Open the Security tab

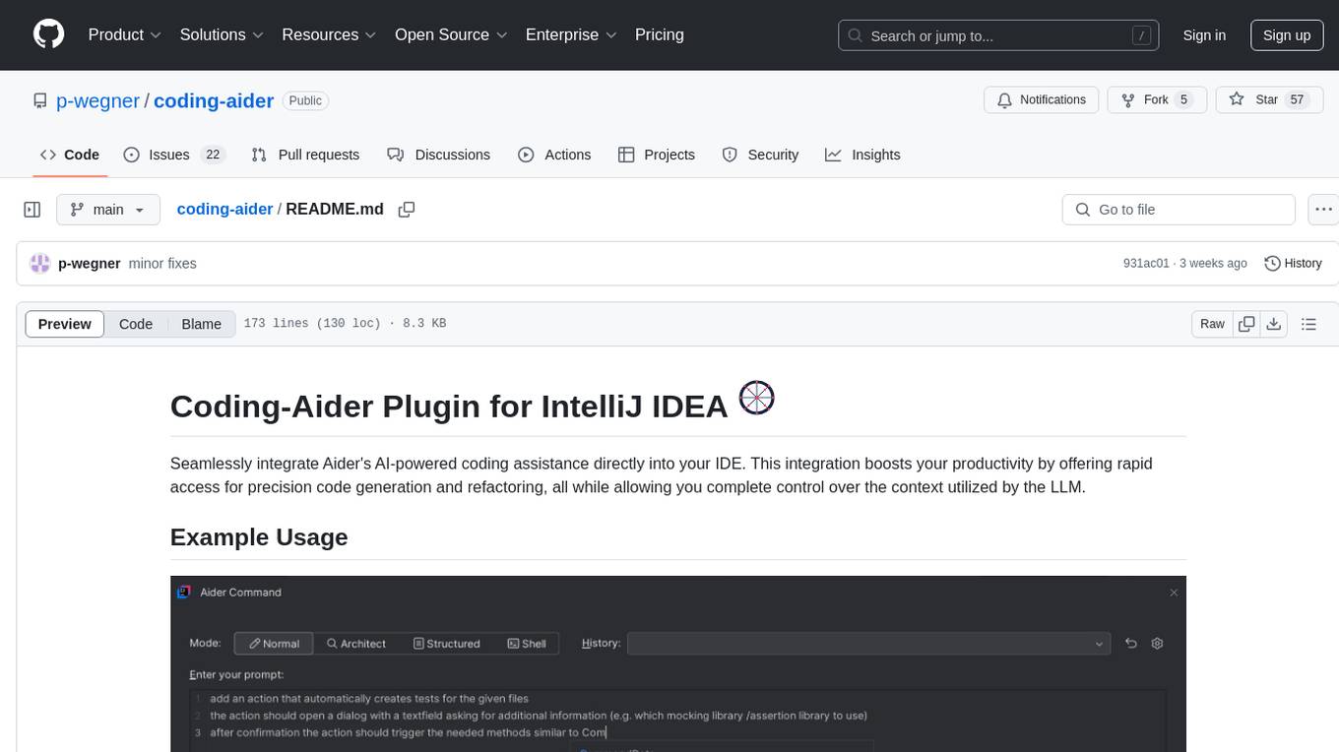click(760, 155)
